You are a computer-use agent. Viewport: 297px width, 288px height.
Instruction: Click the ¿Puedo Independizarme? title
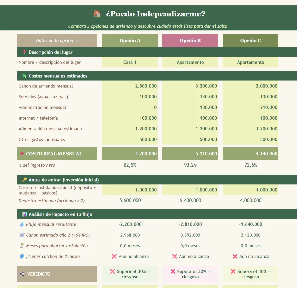(x=156, y=14)
